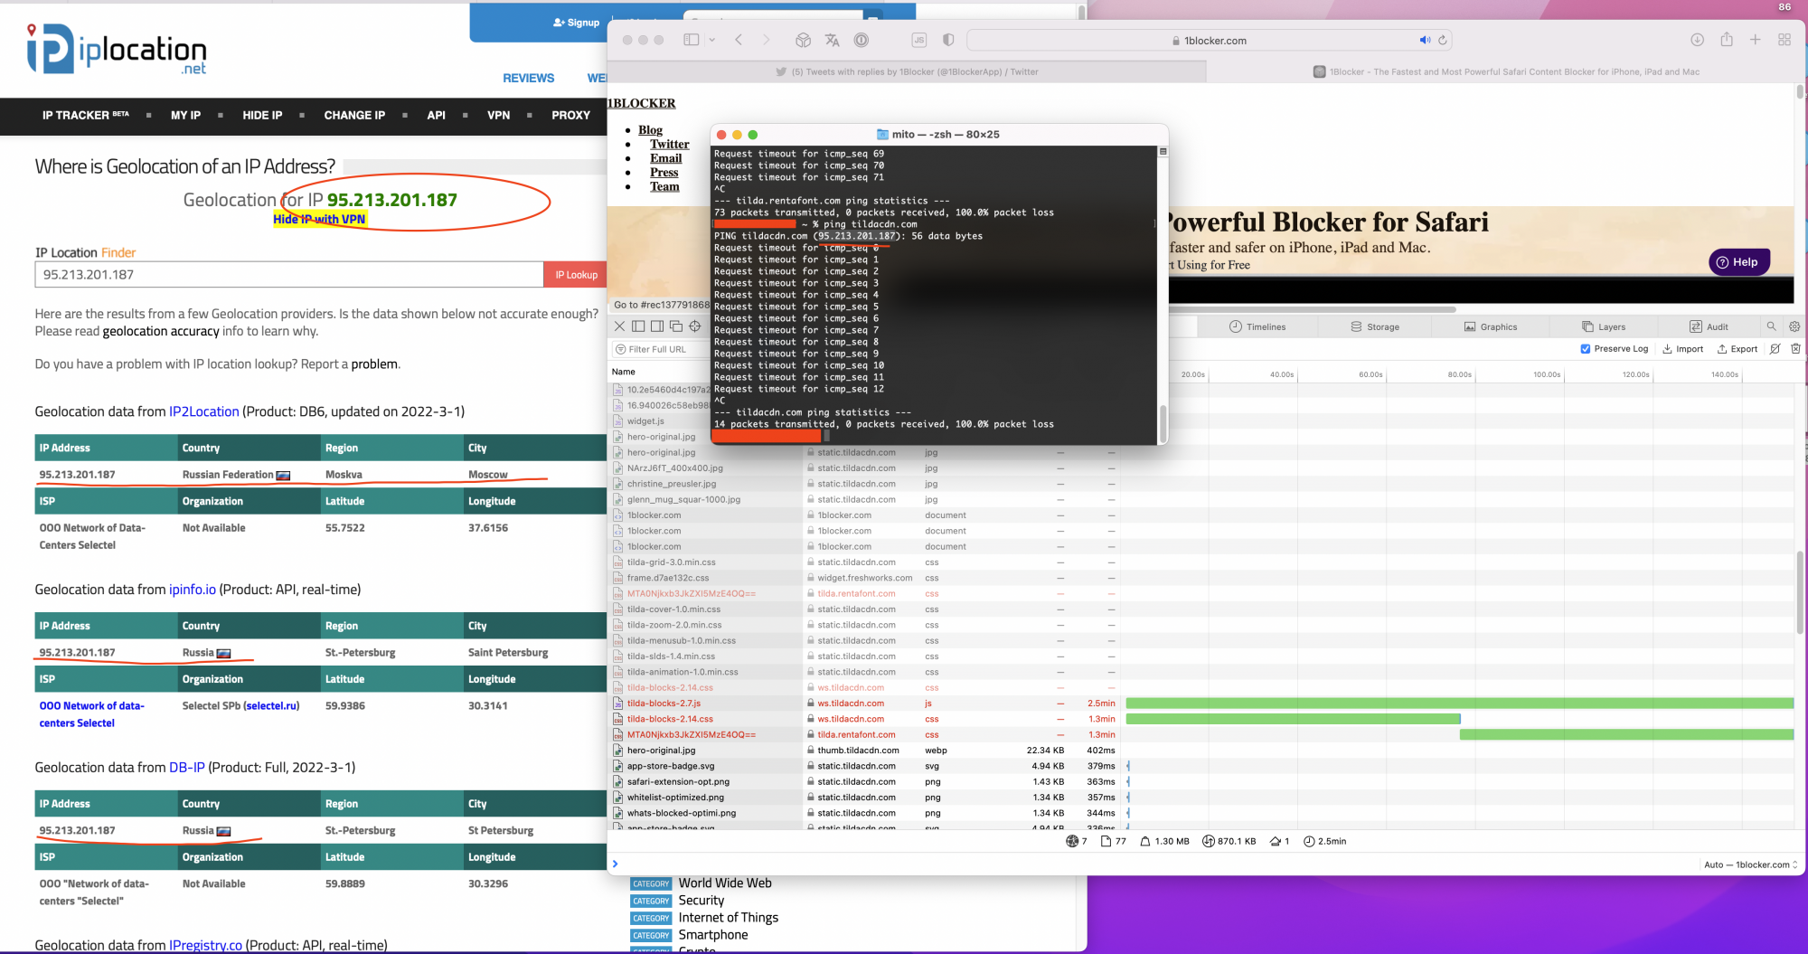Dock the Web Inspector to the right side
The width and height of the screenshot is (1808, 954).
pos(657,326)
